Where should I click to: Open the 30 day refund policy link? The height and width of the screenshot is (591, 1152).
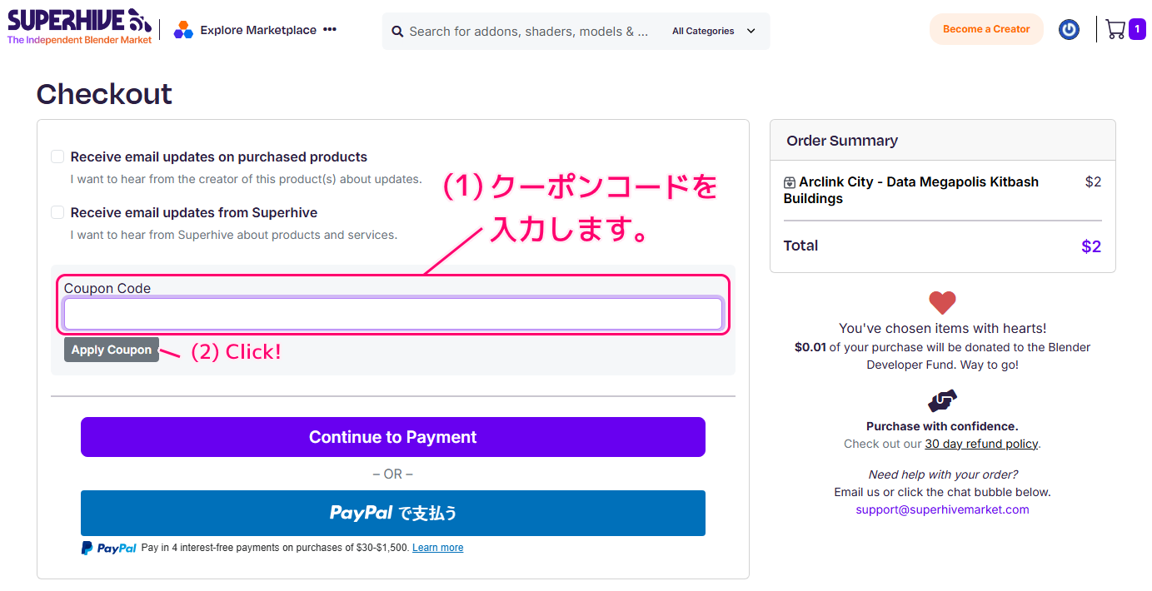coord(981,444)
